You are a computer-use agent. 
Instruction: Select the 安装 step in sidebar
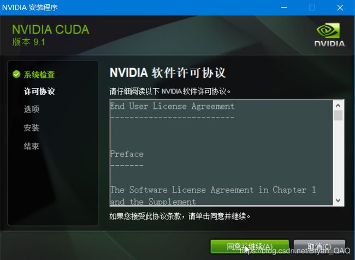coord(32,128)
